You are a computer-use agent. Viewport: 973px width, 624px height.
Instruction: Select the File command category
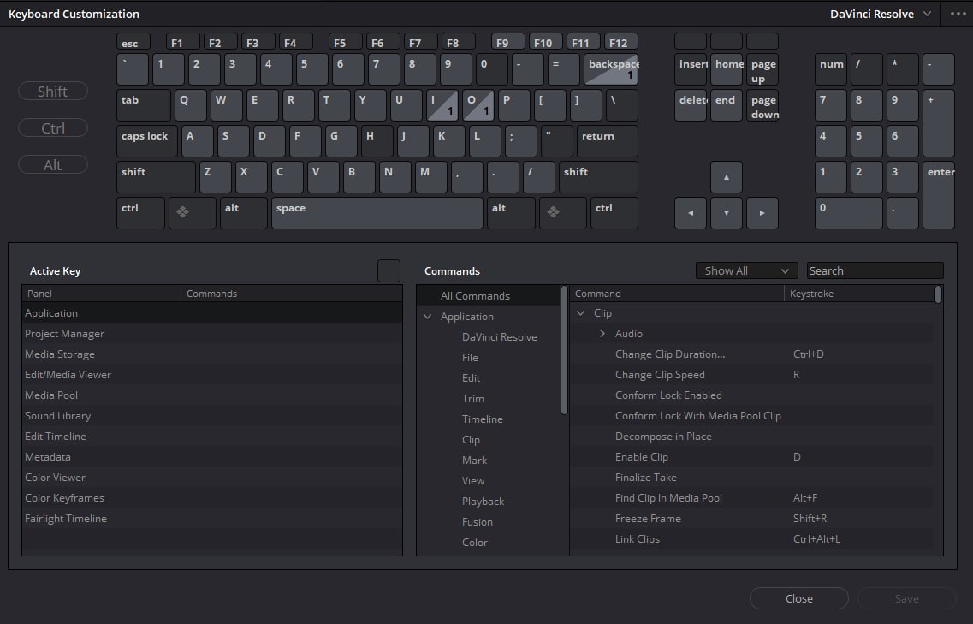point(470,357)
